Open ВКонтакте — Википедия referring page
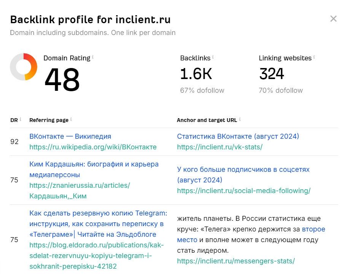 70,136
